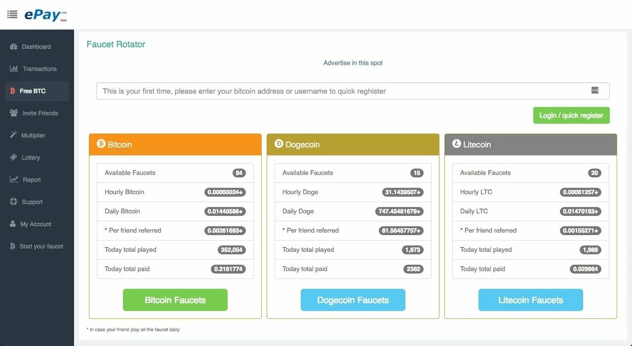This screenshot has width=632, height=346.
Task: Click the Litecoin card header title
Action: [x=477, y=144]
